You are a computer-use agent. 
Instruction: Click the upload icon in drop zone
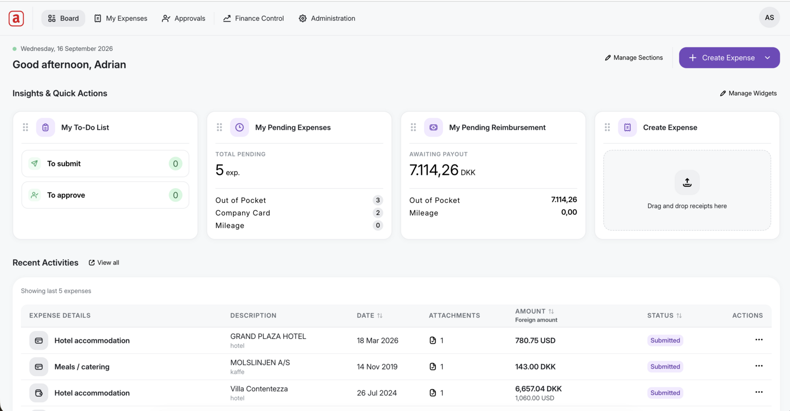click(x=687, y=182)
